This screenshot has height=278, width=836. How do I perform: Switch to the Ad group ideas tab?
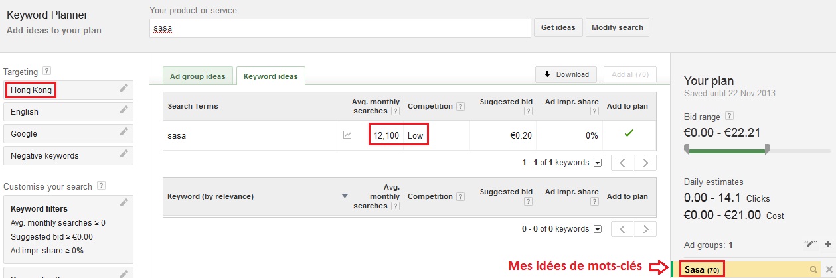[198, 76]
